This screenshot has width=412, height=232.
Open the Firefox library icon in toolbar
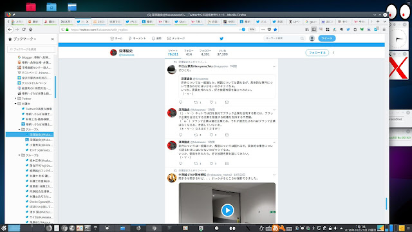(307, 30)
